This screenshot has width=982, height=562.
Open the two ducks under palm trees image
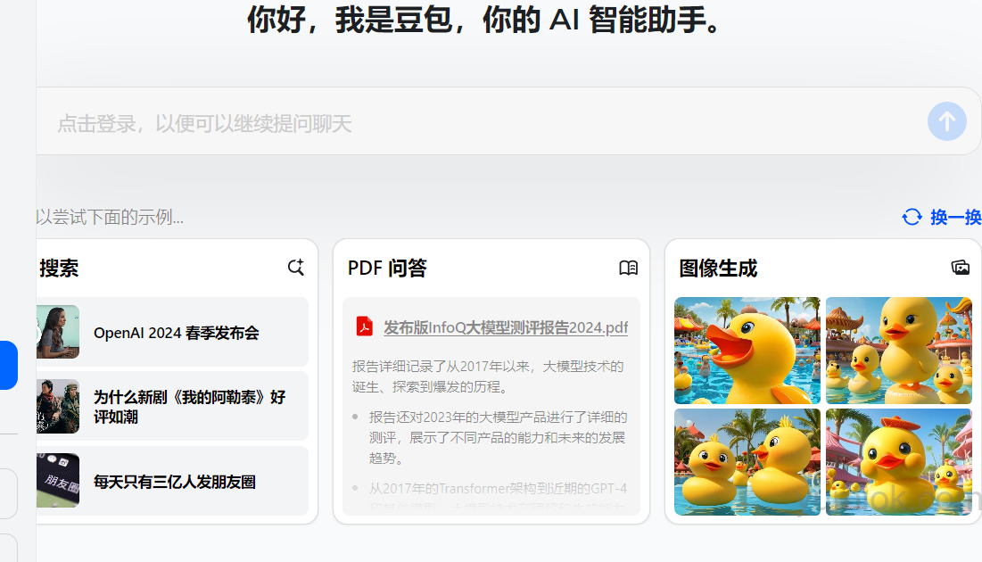click(x=747, y=462)
